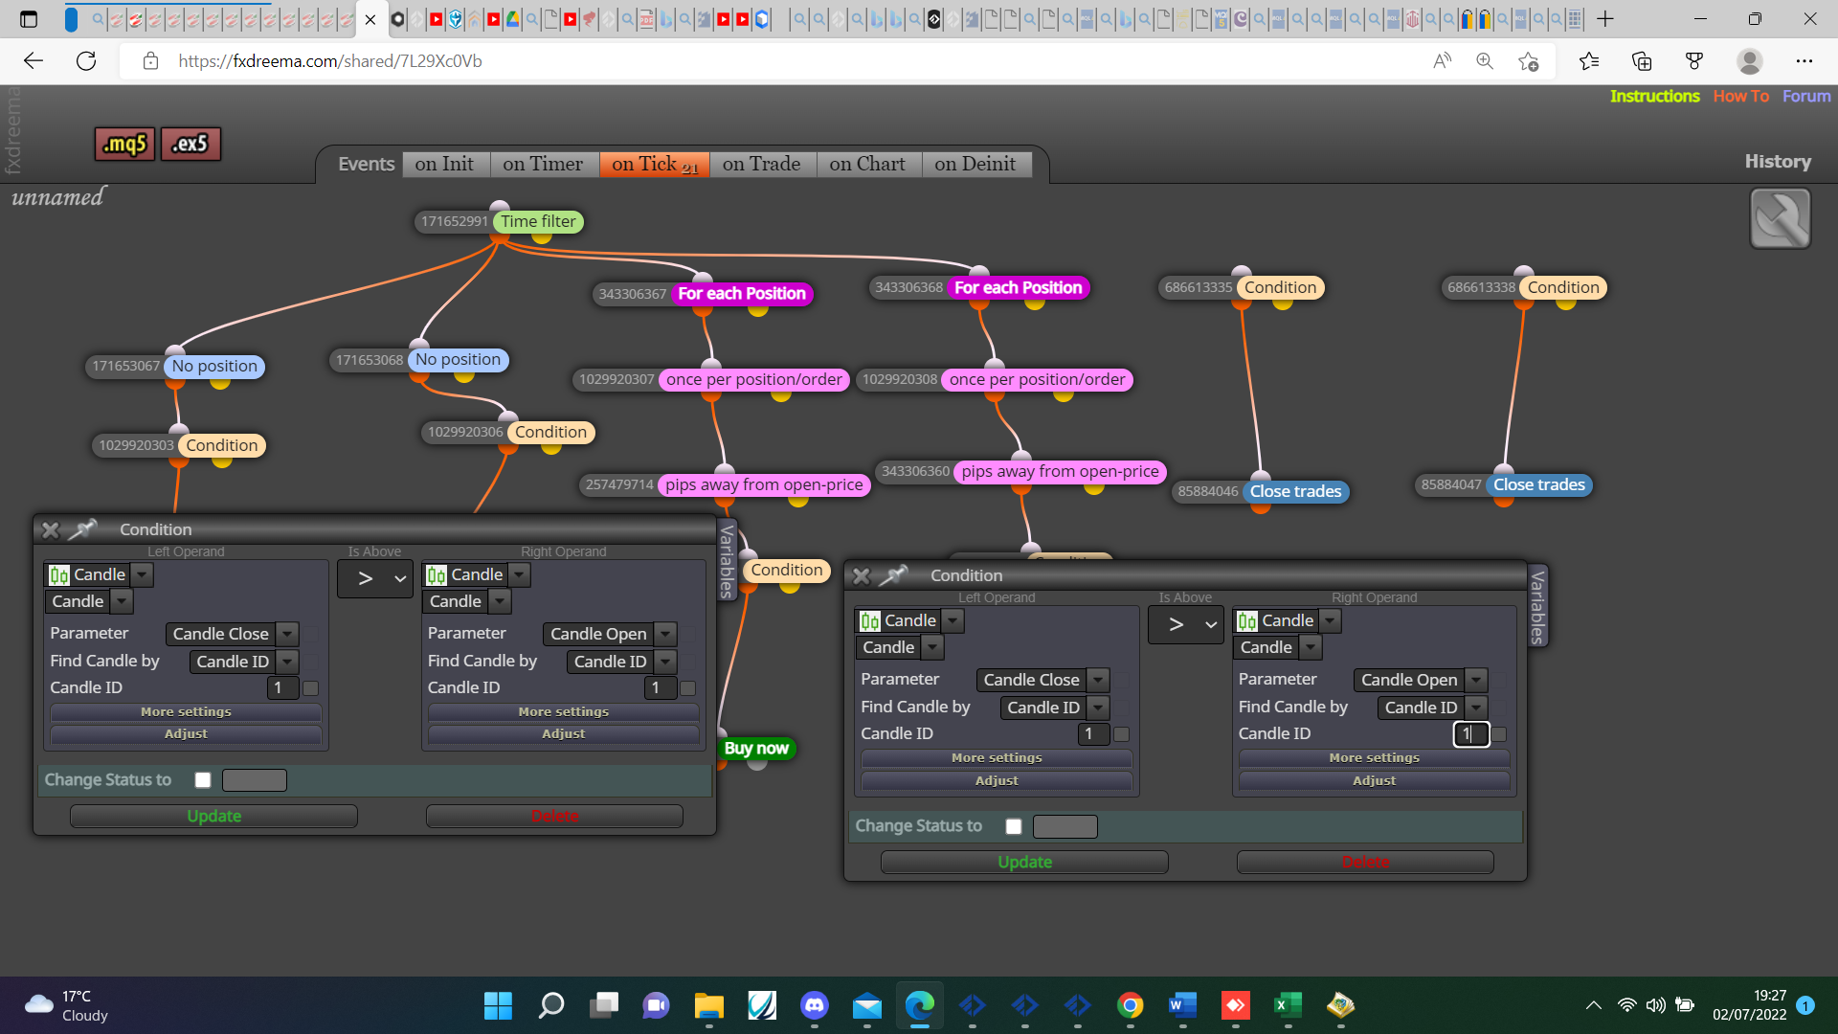Close the right Condition dialog
This screenshot has height=1034, width=1838.
[x=862, y=575]
